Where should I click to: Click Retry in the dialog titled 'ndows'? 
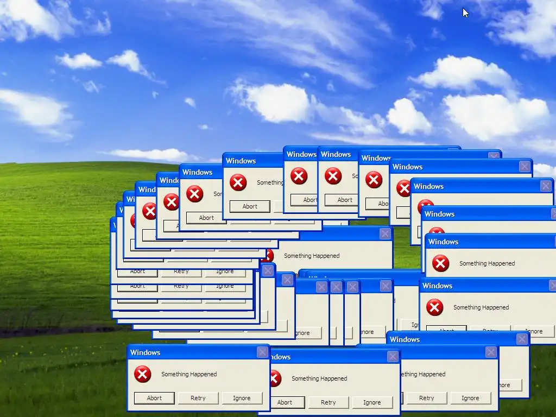click(x=328, y=402)
